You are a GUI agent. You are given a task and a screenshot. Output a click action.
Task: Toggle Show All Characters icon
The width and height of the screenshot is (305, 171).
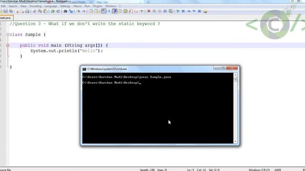click(109, 11)
